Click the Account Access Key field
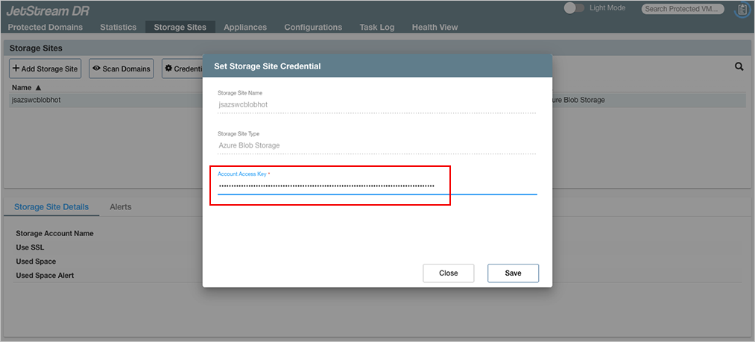Screen dimensions: 755x342 [x=376, y=186]
